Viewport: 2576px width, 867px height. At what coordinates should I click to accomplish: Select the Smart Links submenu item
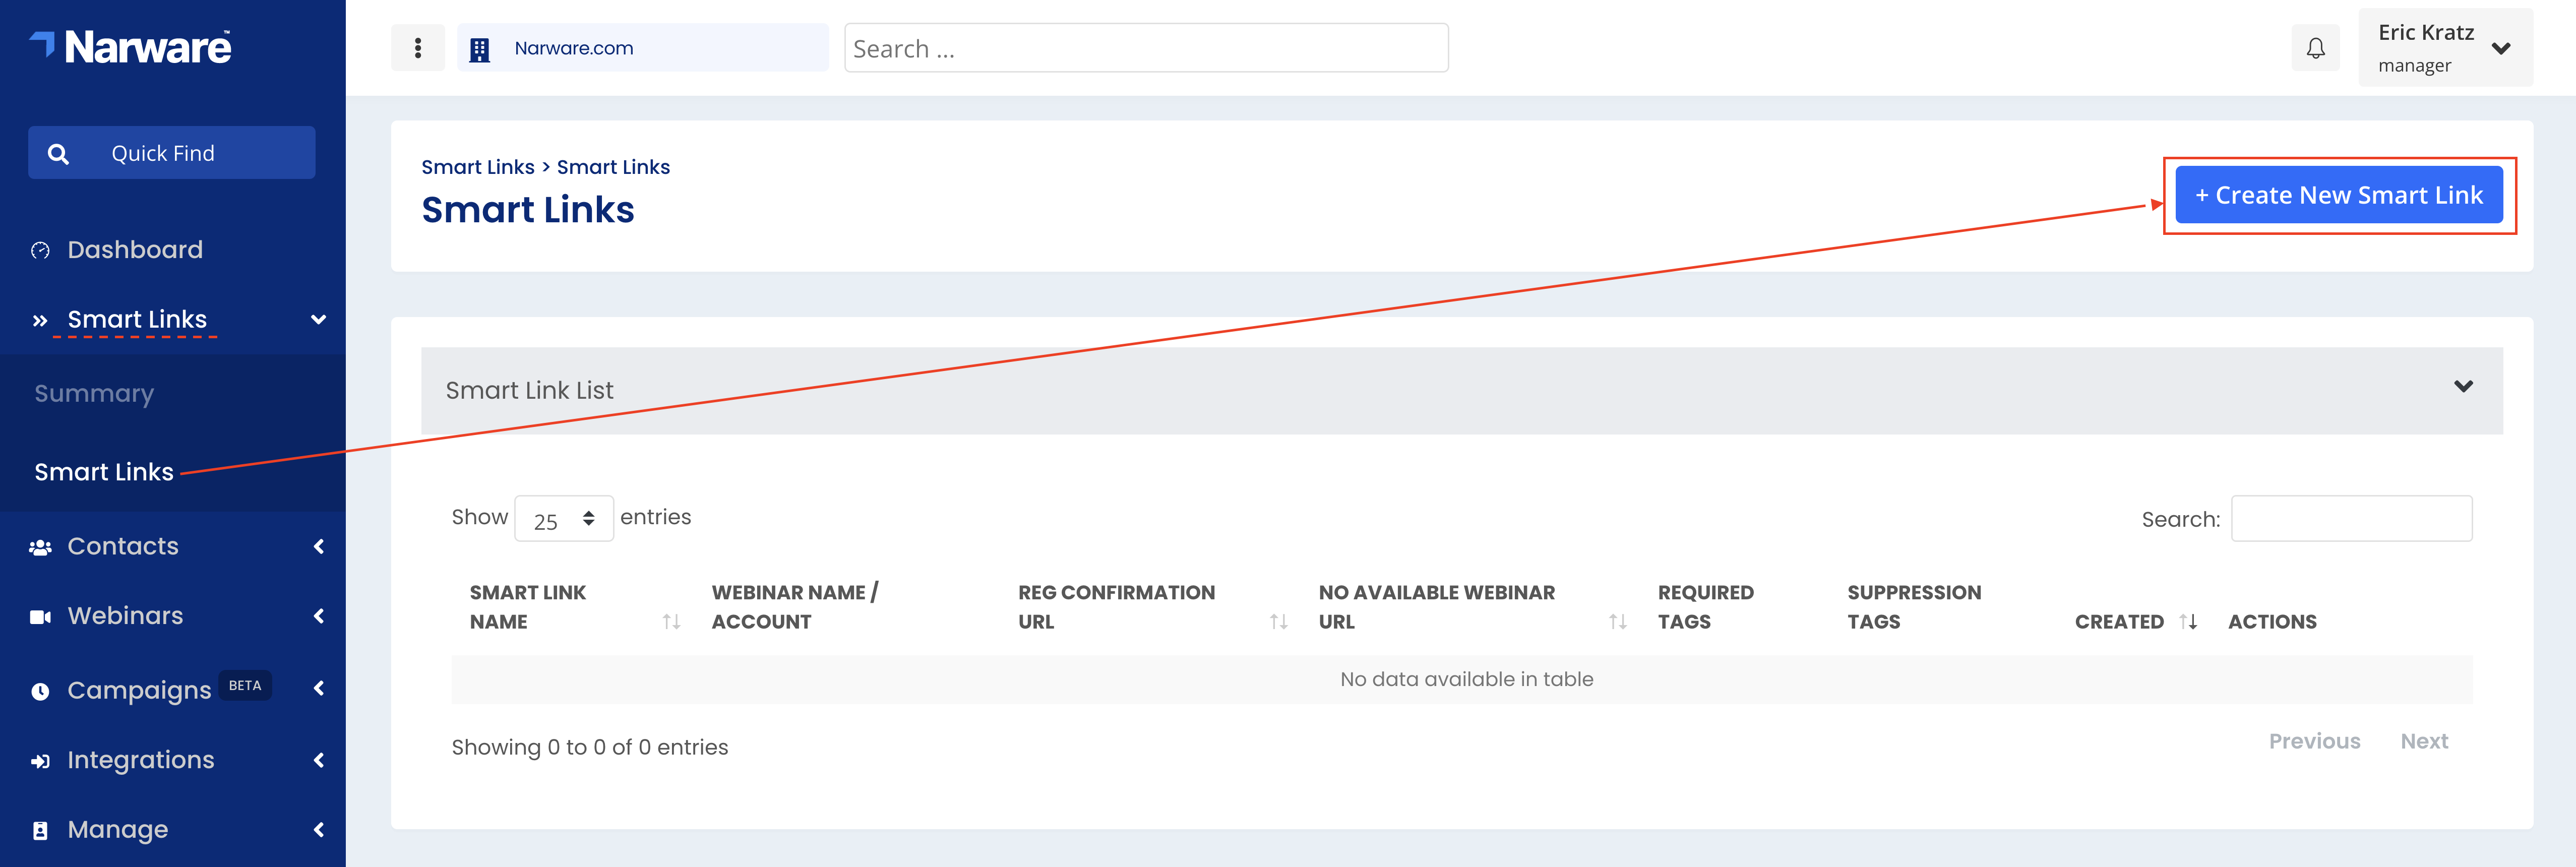tap(104, 472)
